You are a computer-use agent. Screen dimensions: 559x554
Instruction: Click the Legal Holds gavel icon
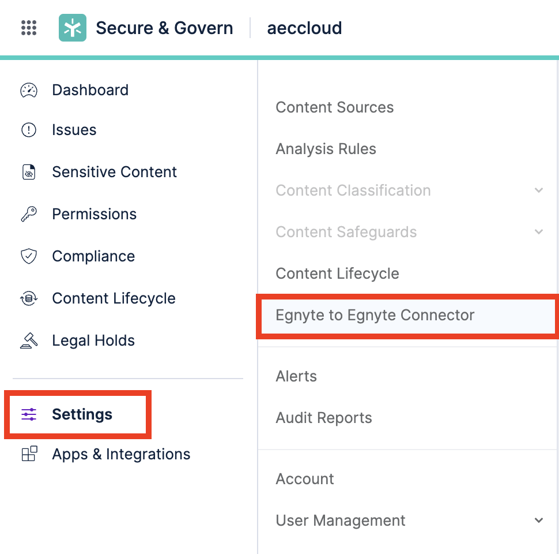click(28, 340)
